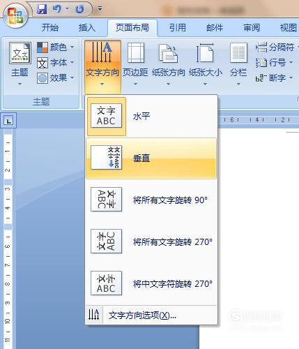This screenshot has width=299, height=349.
Task: Open Undo history dropdown arrow
Action: (68, 9)
